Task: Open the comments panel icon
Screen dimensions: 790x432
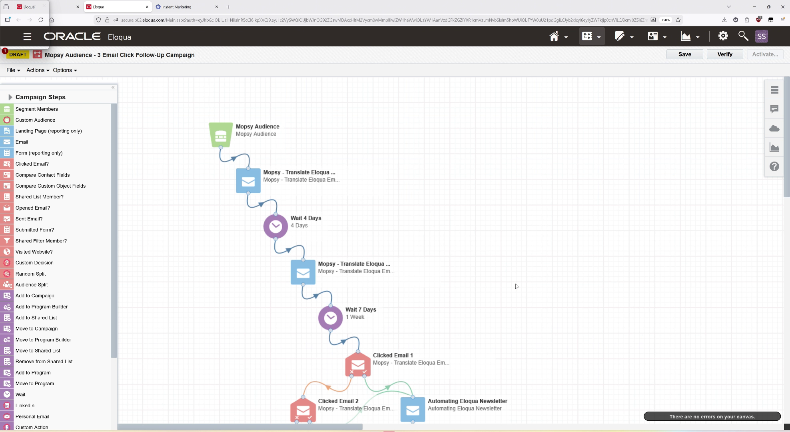Action: point(774,109)
